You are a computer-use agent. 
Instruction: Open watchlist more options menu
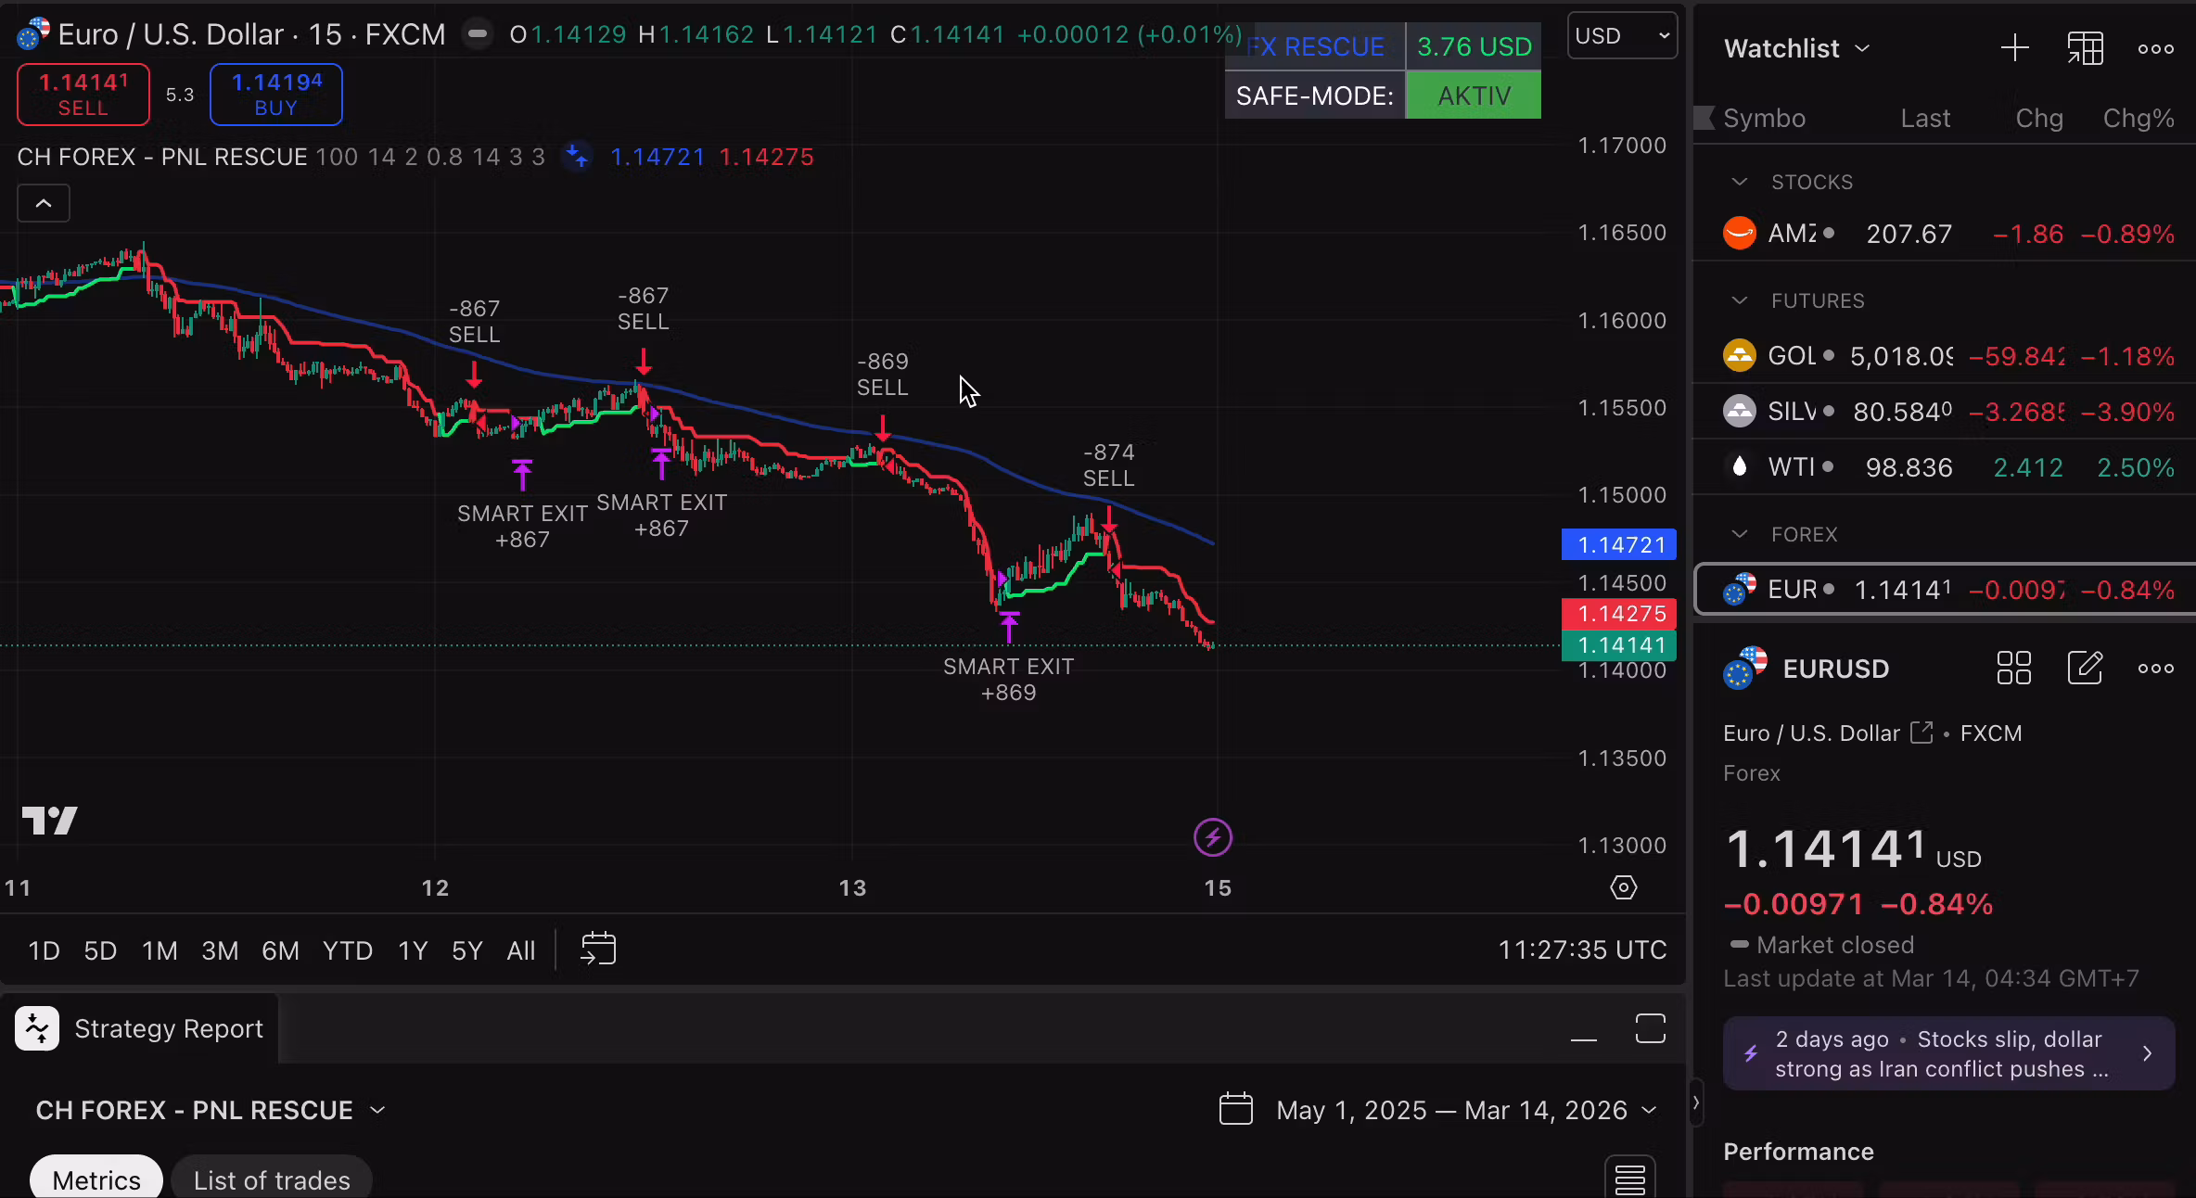[x=2155, y=48]
